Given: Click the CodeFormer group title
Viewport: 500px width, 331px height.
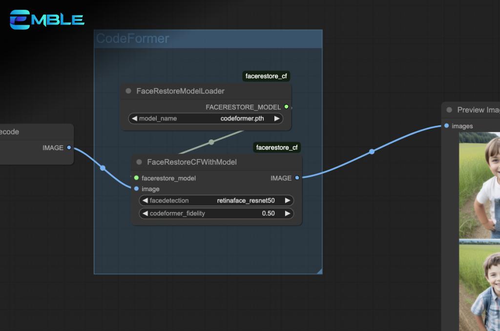Looking at the screenshot, I should tap(133, 39).
